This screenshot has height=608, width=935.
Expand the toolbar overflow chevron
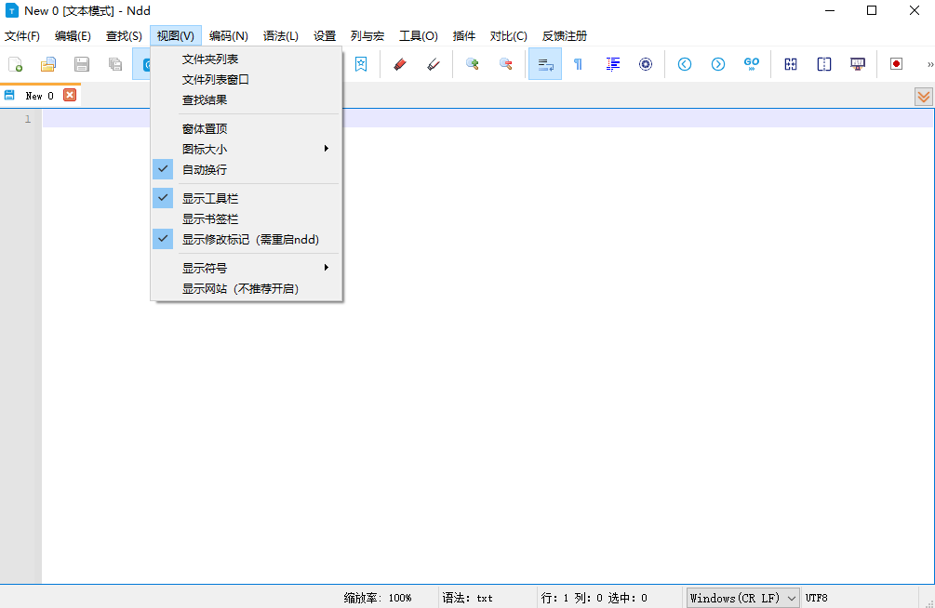929,64
